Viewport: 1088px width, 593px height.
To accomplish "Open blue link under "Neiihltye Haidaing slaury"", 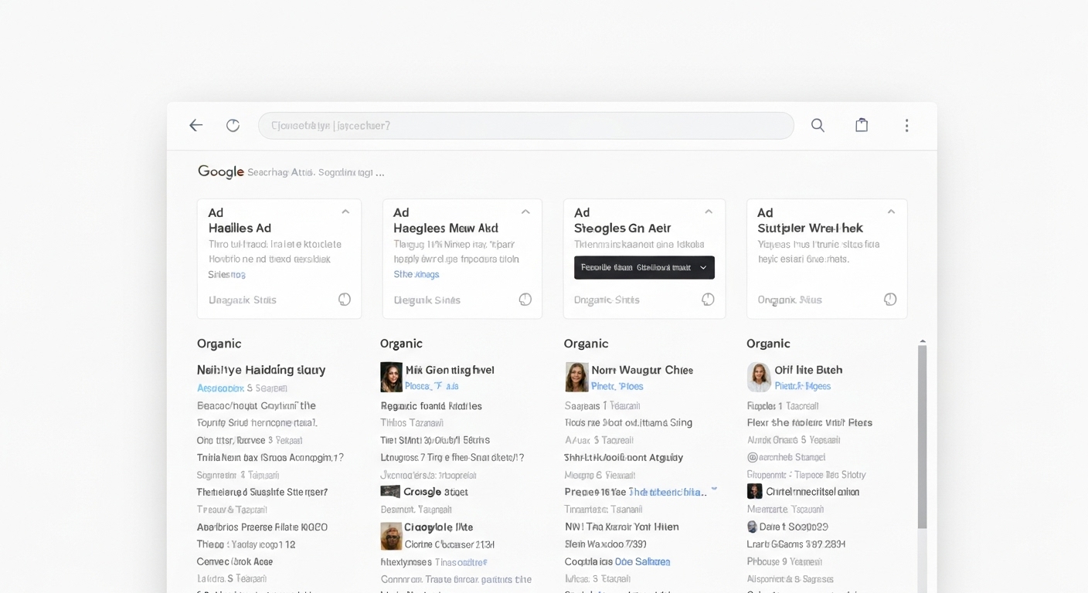I will (x=220, y=388).
